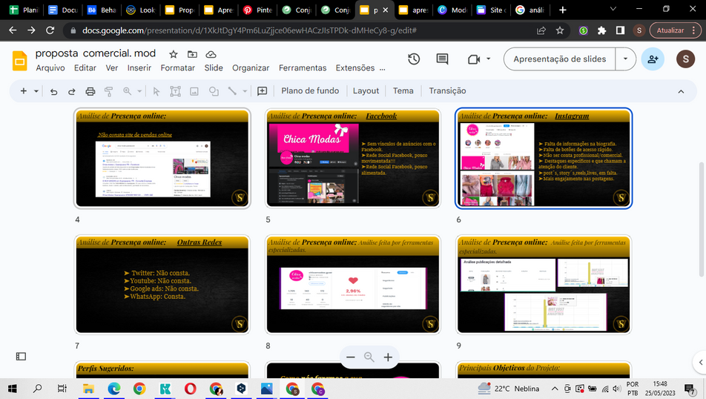Select slide 7 Outras Redes thumbnail
This screenshot has height=399, width=706.
(162, 285)
